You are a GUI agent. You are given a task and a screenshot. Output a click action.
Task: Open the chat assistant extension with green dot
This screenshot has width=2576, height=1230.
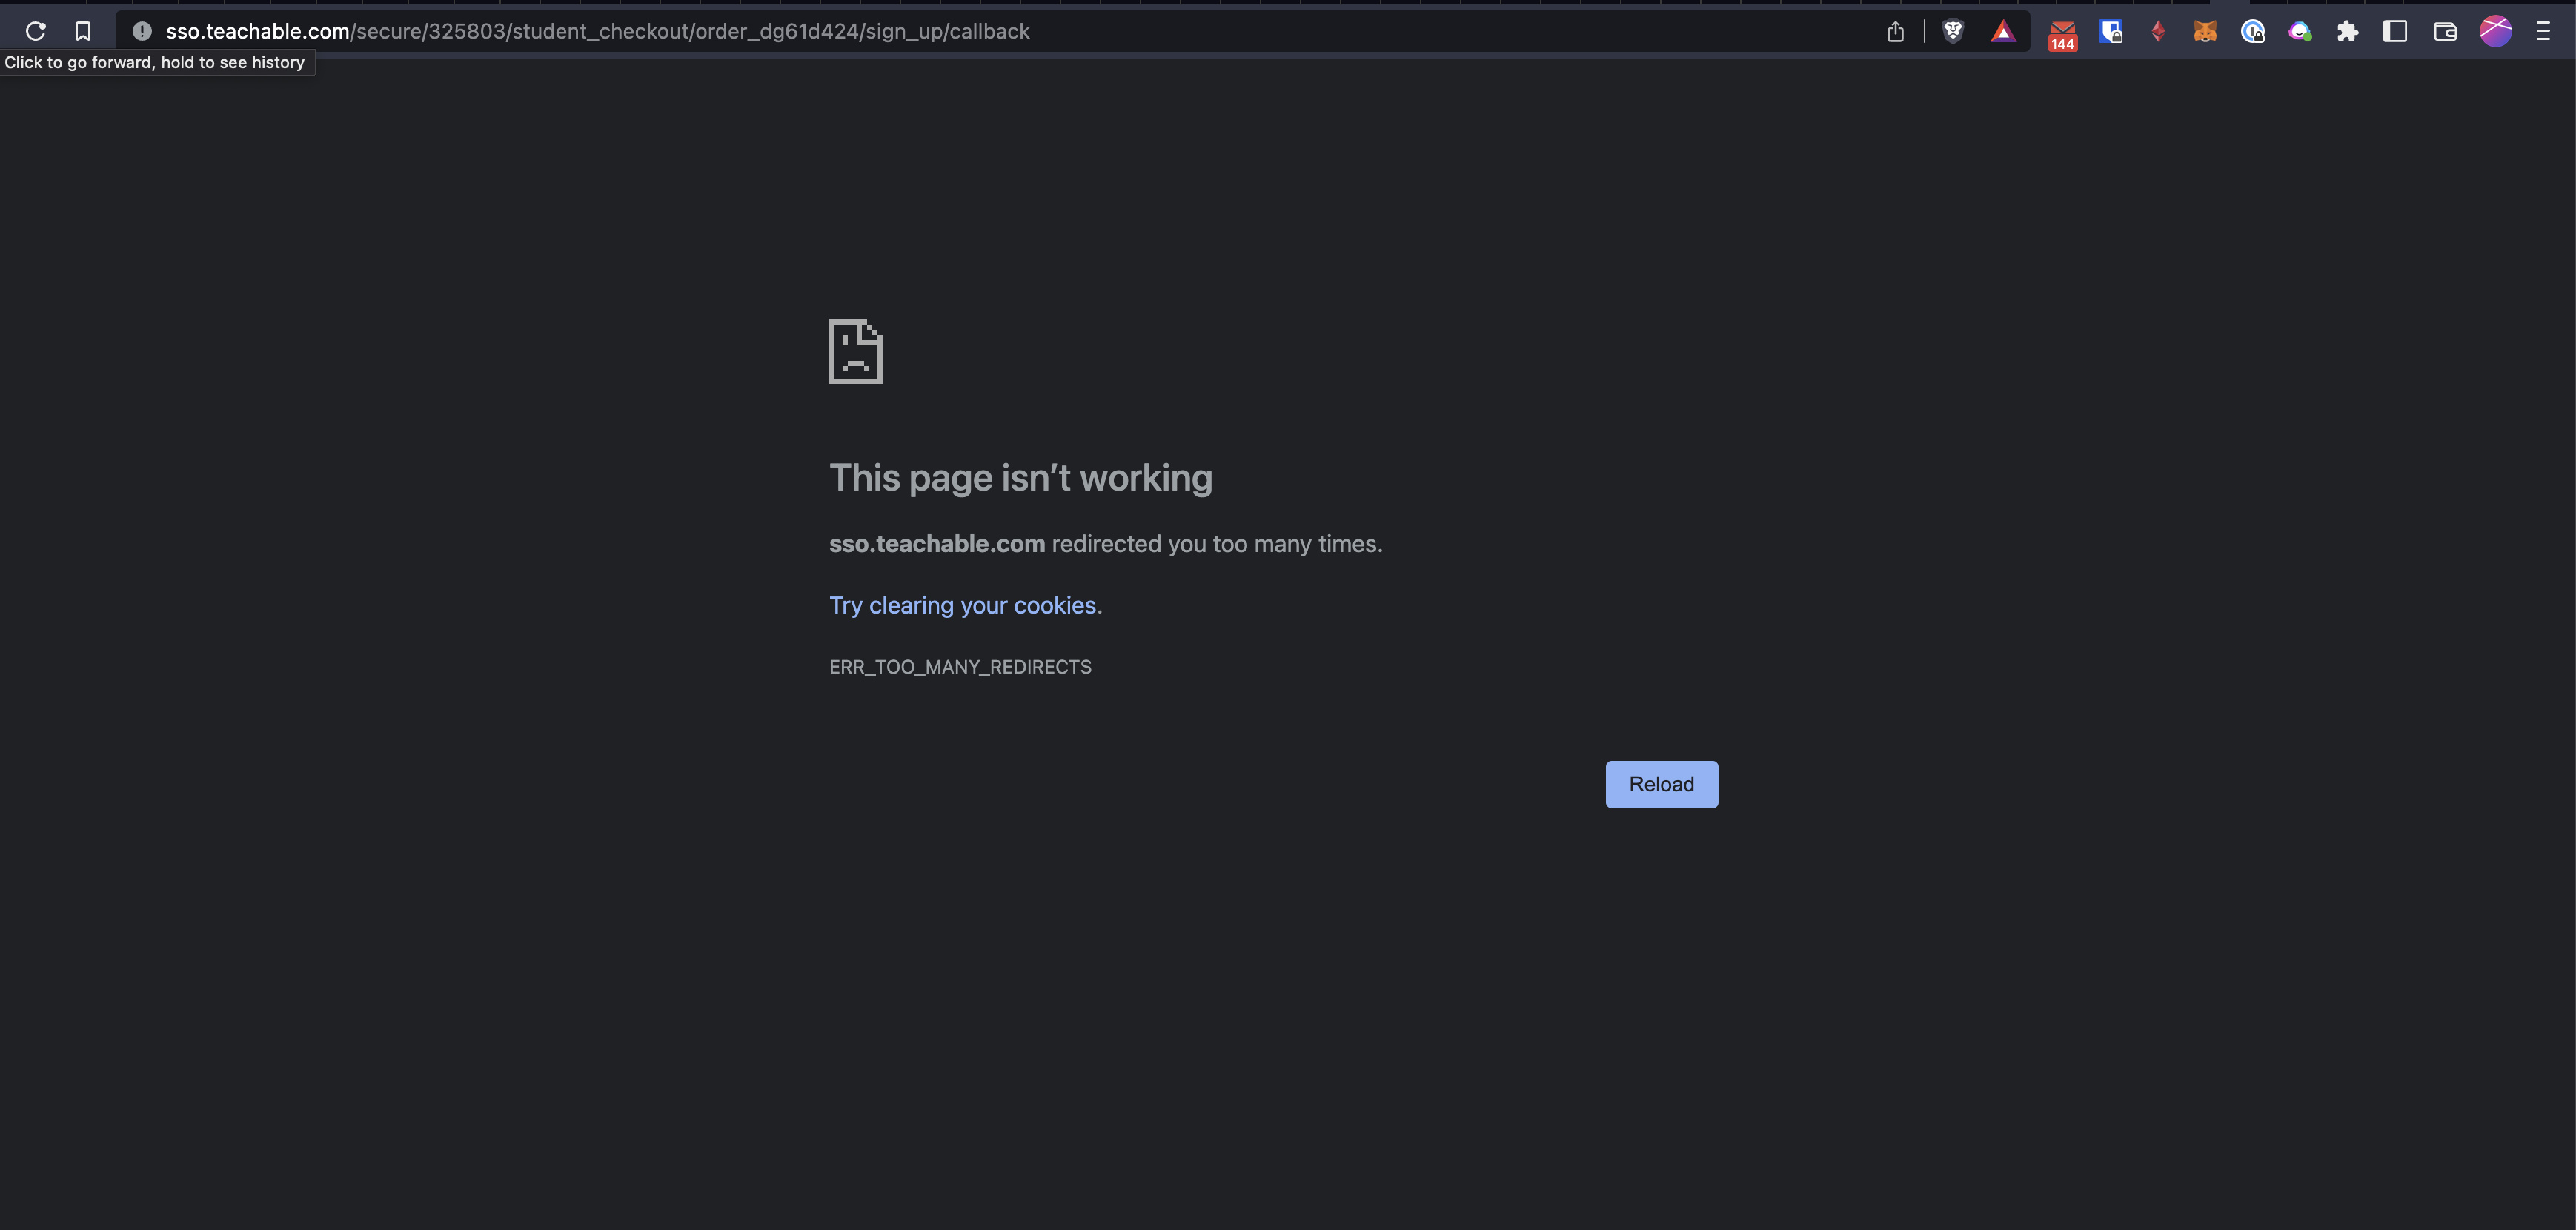[x=2299, y=31]
